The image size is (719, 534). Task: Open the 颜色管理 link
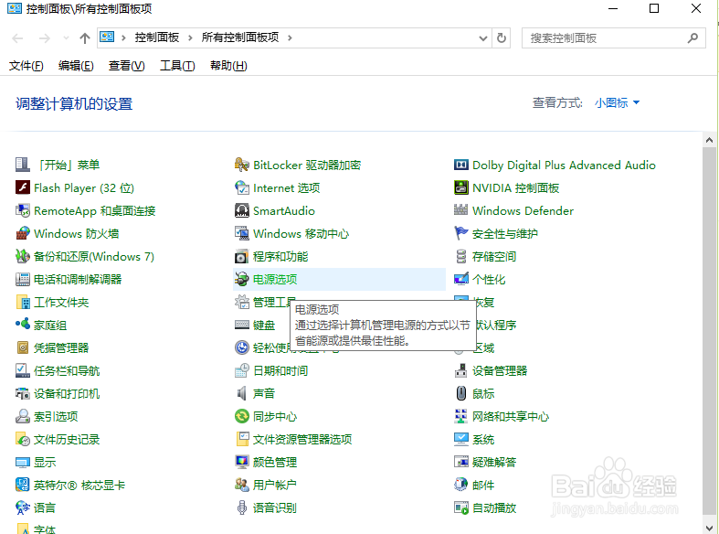(275, 463)
